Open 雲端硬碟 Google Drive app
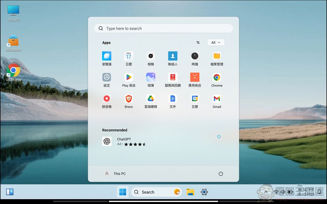This screenshot has height=204, width=327. coord(151,101)
